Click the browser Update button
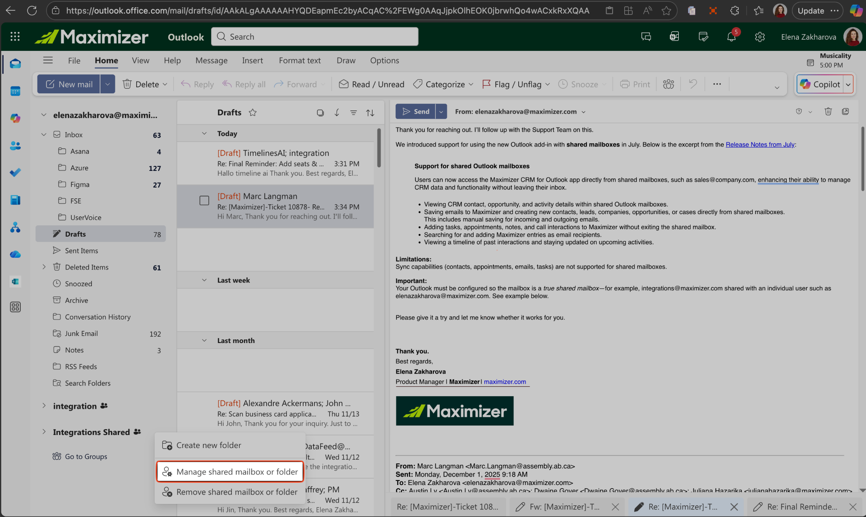866x517 pixels. (811, 11)
